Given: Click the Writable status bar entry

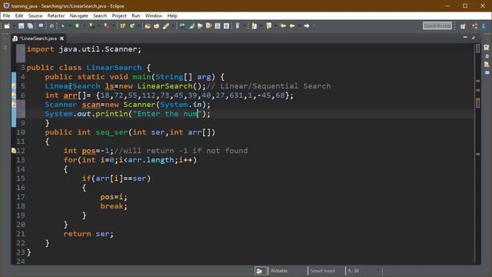Looking at the screenshot, I should click(x=278, y=271).
